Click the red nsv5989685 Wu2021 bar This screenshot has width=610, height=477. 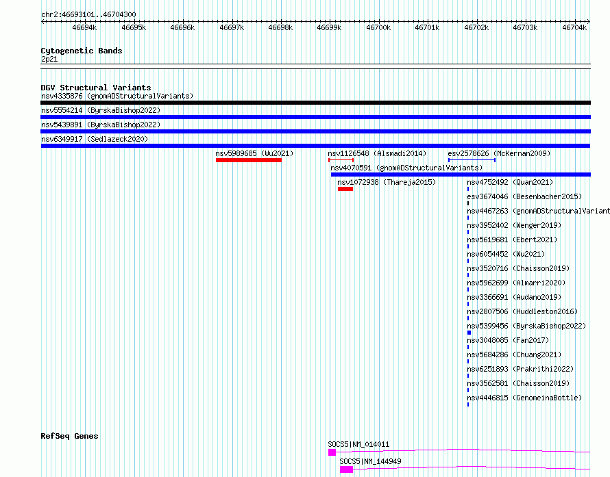[x=249, y=160]
